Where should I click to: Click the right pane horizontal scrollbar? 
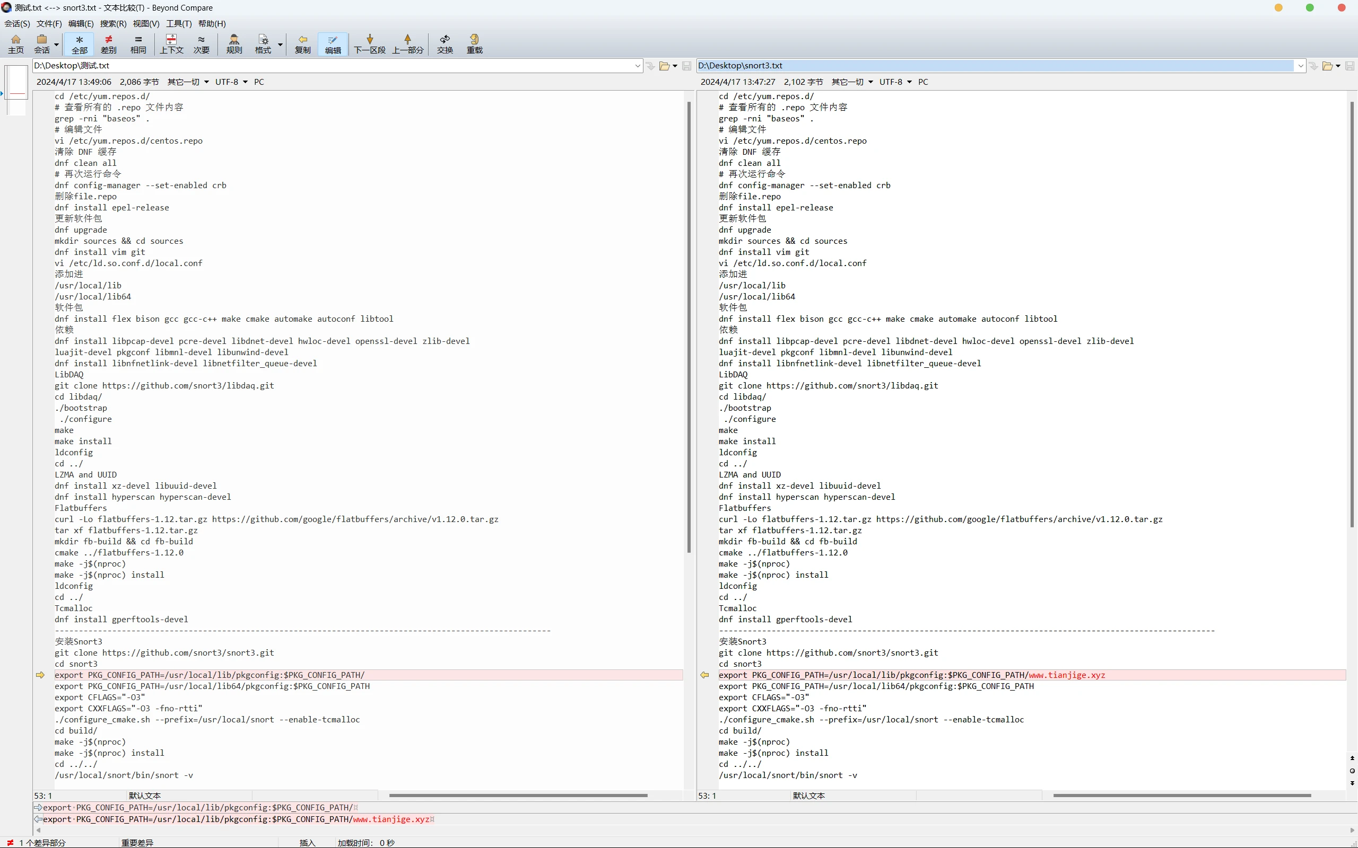pyautogui.click(x=1182, y=796)
